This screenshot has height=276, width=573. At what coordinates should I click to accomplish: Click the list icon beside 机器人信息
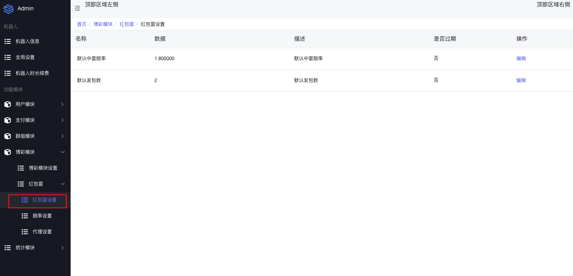tap(8, 41)
